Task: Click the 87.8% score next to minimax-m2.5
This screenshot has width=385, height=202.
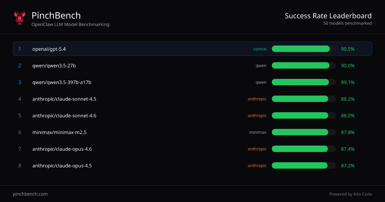Action: [x=348, y=132]
